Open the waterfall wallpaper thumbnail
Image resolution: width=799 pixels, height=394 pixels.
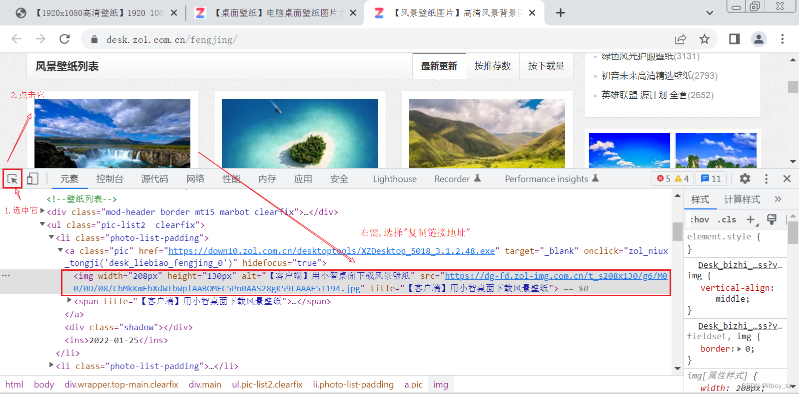coord(112,133)
